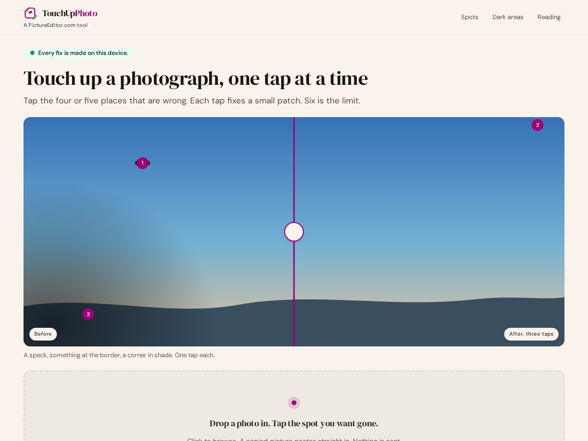Click 'Drop a photo in' upload heading
588x441 pixels.
[x=294, y=423]
